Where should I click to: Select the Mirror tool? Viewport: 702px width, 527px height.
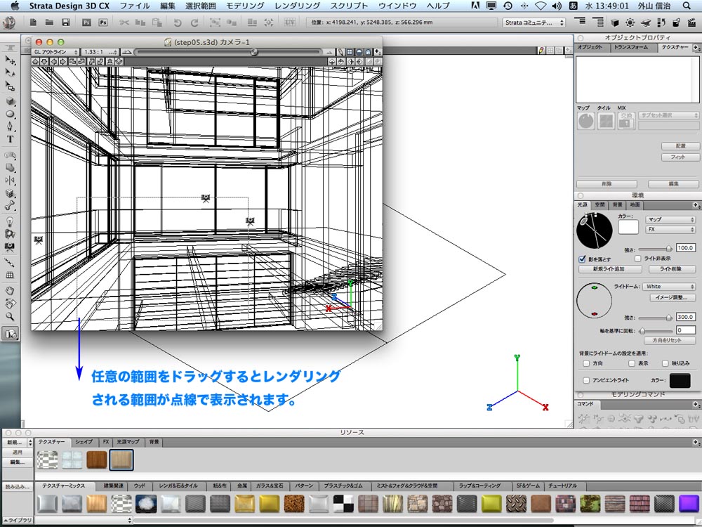click(x=10, y=181)
